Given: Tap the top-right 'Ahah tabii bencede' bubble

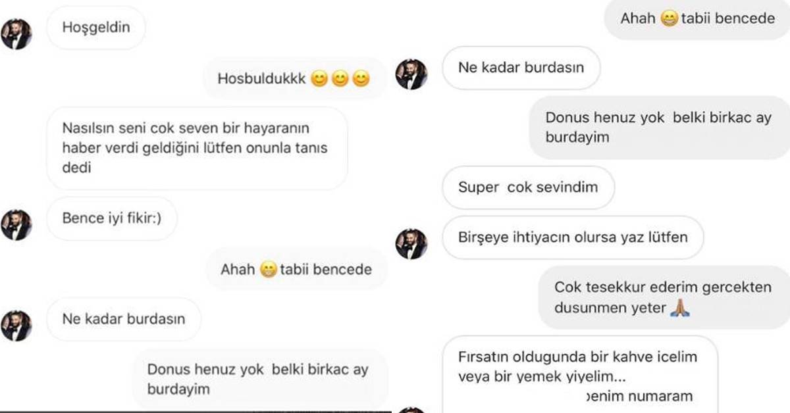Looking at the screenshot, I should [697, 18].
